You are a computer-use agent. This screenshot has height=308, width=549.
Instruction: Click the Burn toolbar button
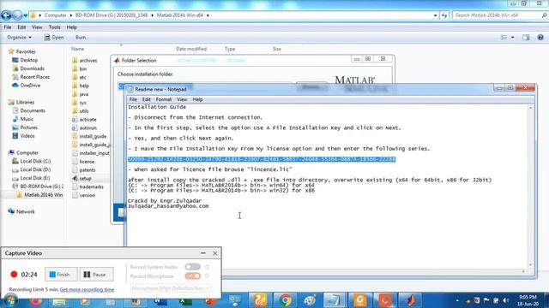coord(81,38)
